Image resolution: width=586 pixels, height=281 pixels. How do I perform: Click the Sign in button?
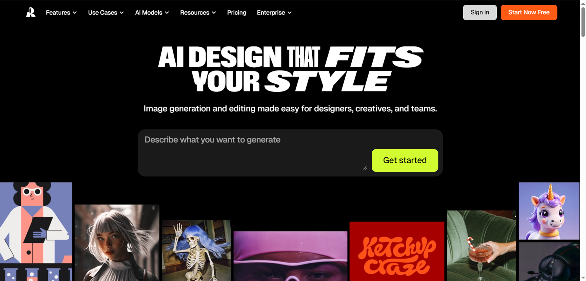click(x=480, y=13)
